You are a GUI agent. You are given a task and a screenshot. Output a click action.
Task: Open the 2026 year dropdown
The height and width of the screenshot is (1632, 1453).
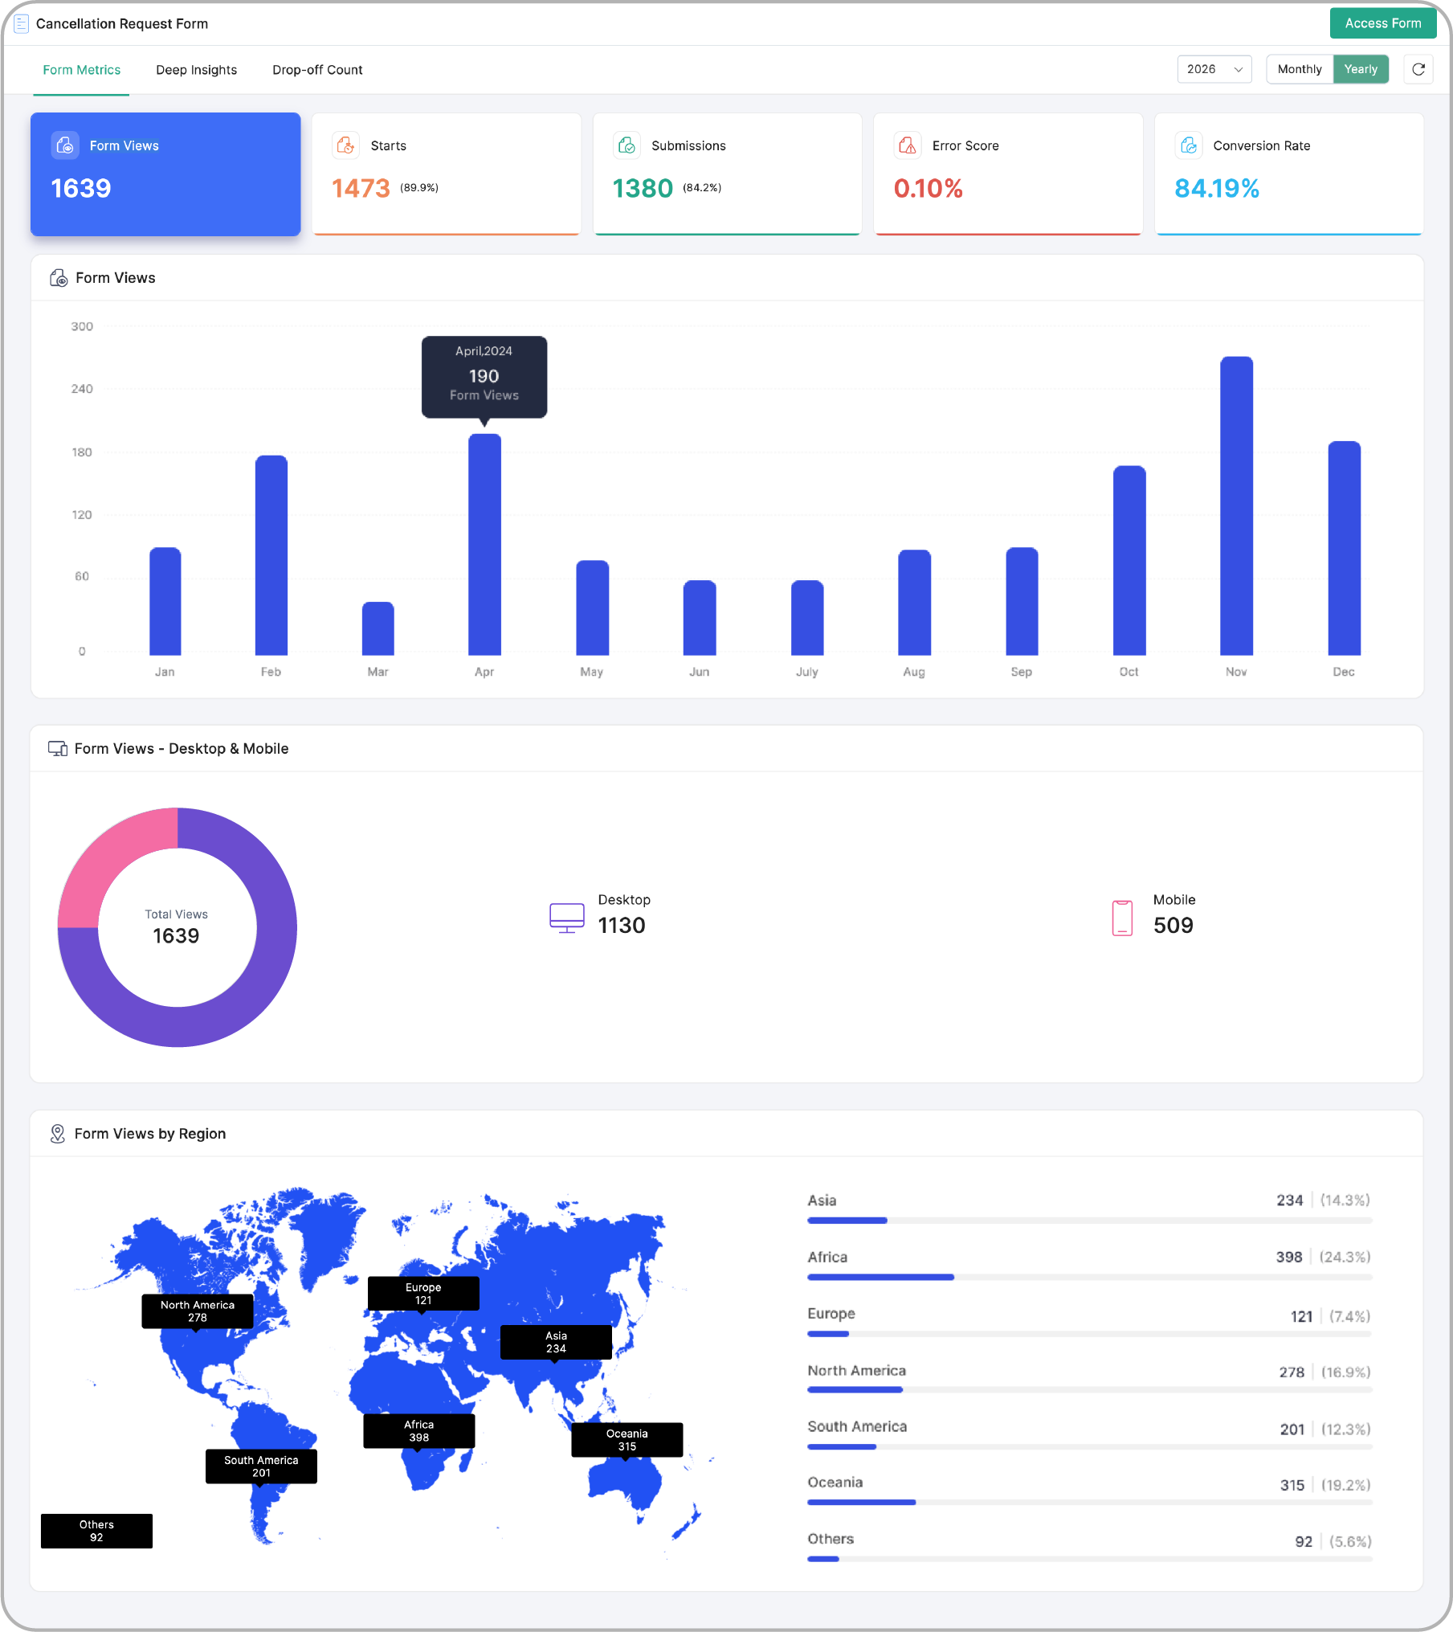[1214, 69]
